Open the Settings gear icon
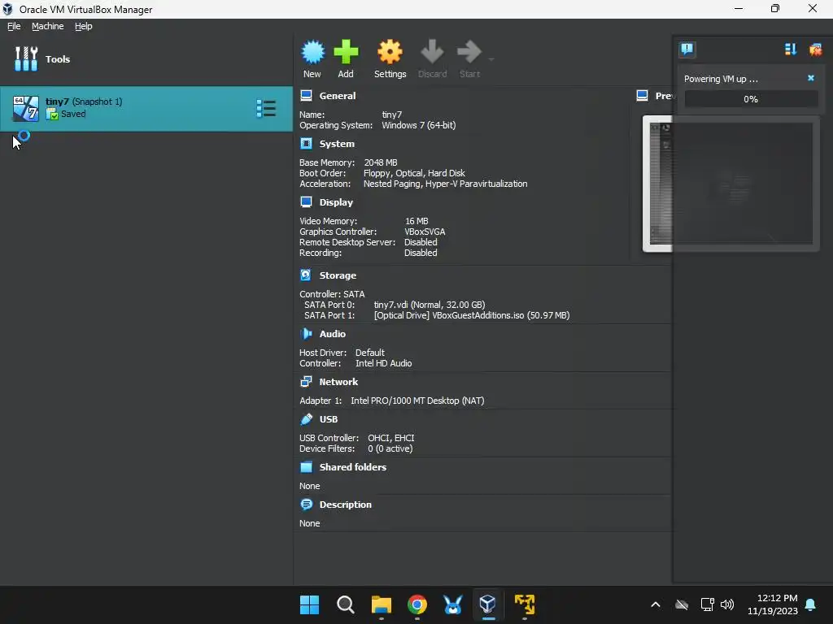The image size is (833, 624). [x=390, y=52]
